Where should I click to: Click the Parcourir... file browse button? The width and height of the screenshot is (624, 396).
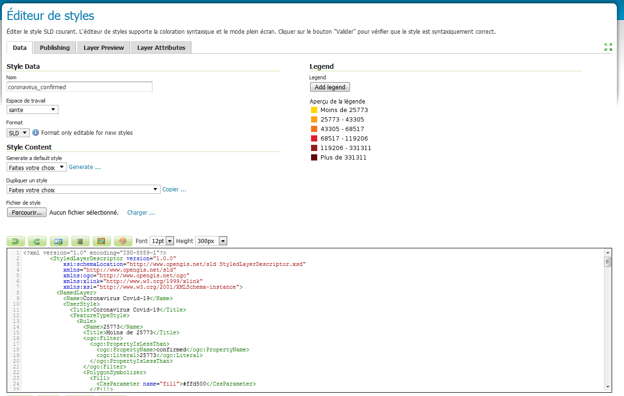click(27, 213)
